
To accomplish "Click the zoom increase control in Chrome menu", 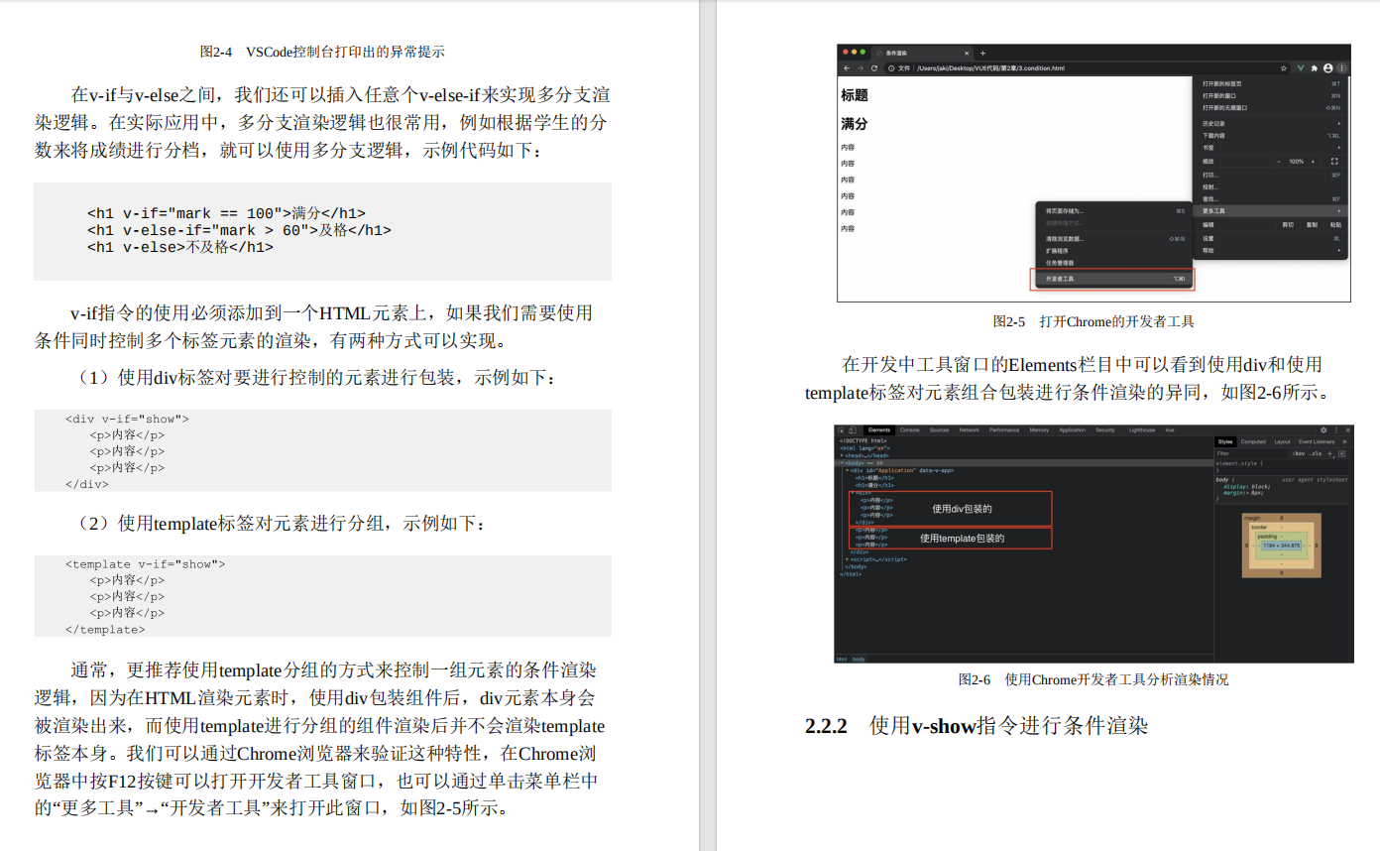I will tap(1314, 162).
